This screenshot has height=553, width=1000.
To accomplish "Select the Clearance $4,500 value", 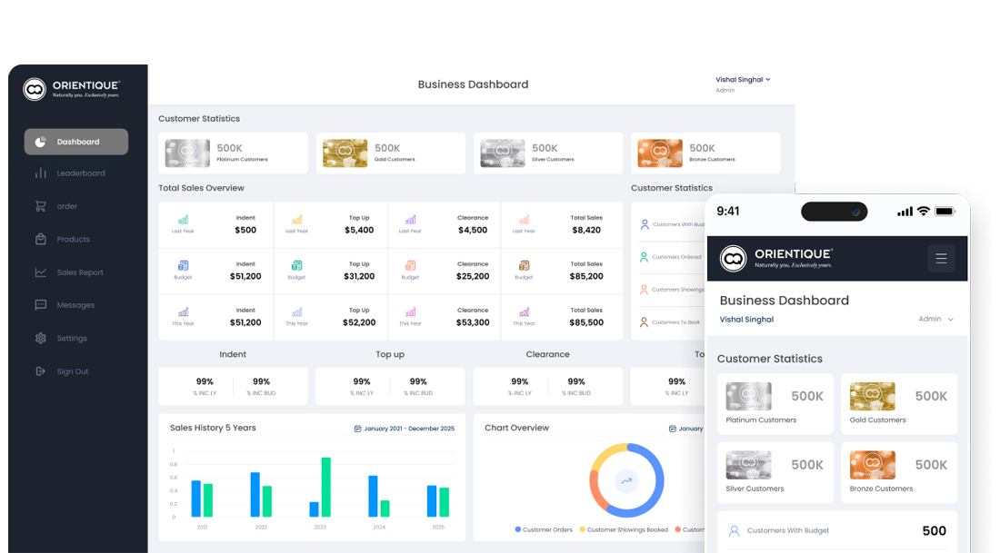I will [473, 230].
